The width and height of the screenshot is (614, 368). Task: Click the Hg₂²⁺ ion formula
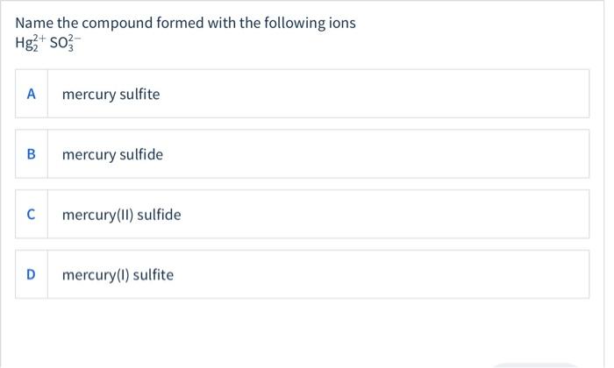(30, 42)
